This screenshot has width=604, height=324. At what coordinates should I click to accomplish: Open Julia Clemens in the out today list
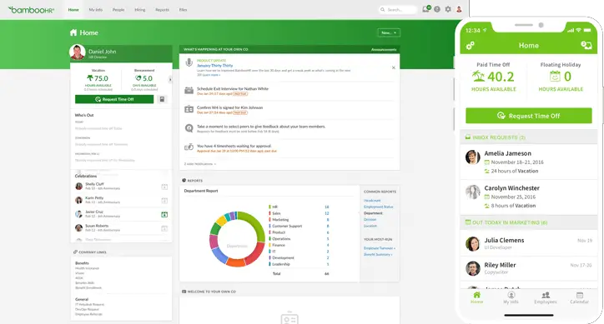529,243
